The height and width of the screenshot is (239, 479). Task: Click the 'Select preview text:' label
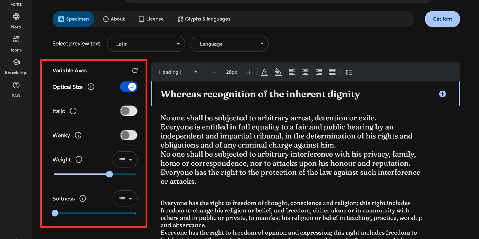(x=77, y=44)
